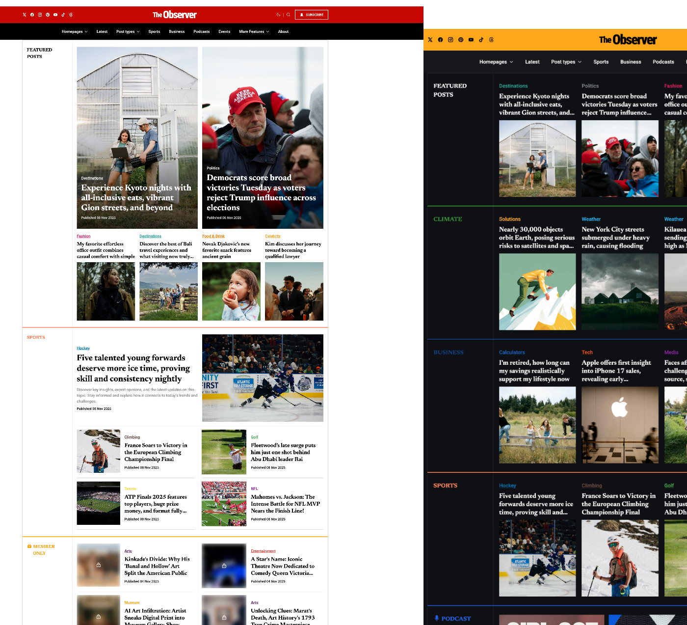This screenshot has height=625, width=687.
Task: Expand the Homepages dropdown menu
Action: (75, 31)
